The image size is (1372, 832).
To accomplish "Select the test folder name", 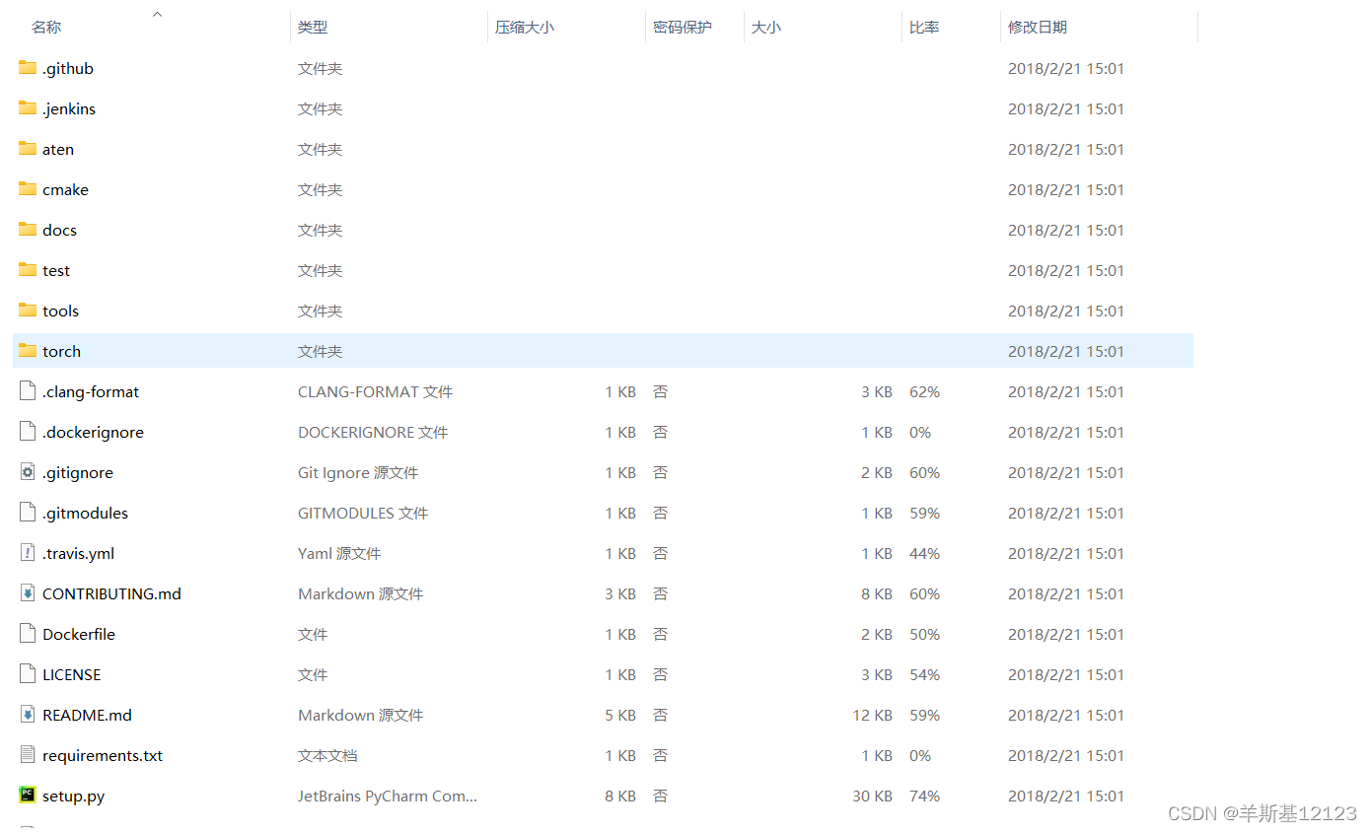I will [x=56, y=270].
